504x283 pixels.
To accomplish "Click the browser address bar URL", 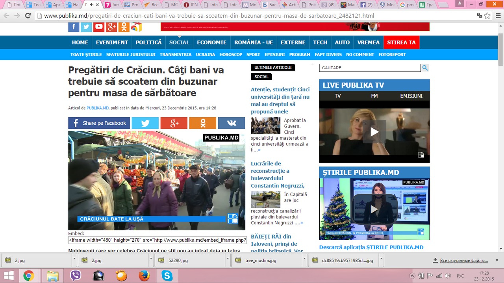I will point(209,16).
